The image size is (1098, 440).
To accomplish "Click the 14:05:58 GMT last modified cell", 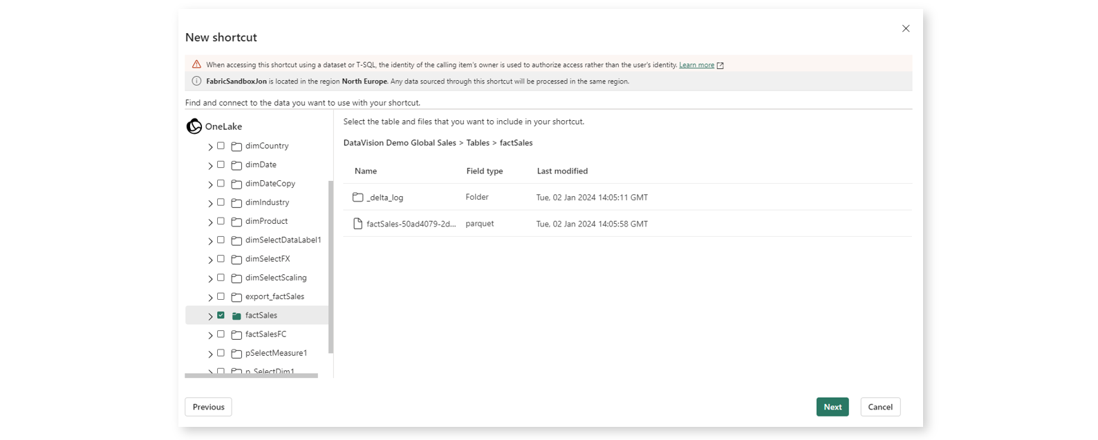I will coord(592,224).
